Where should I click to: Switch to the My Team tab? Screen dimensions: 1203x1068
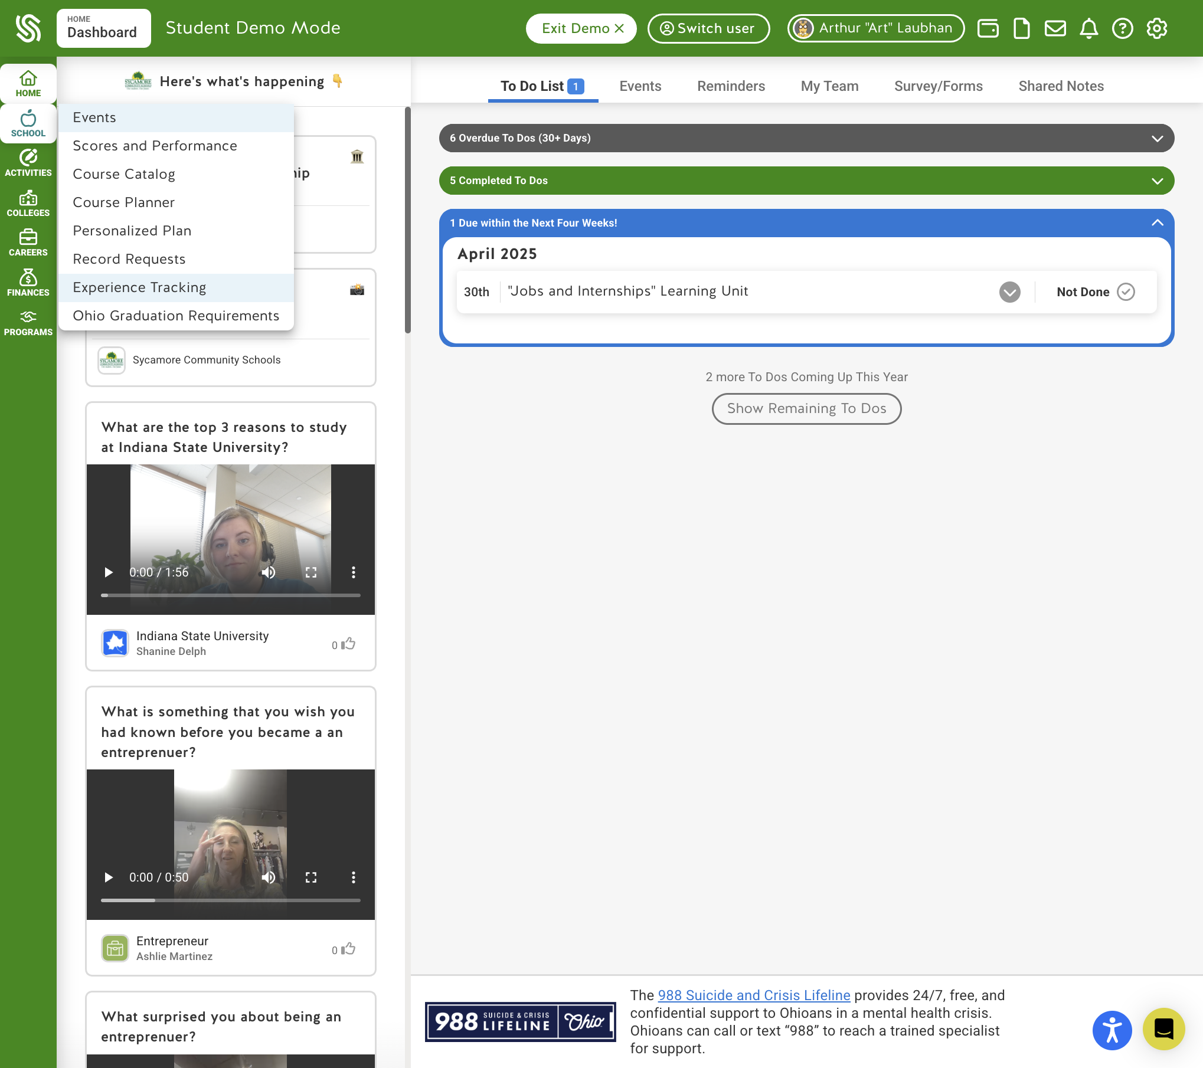tap(829, 86)
